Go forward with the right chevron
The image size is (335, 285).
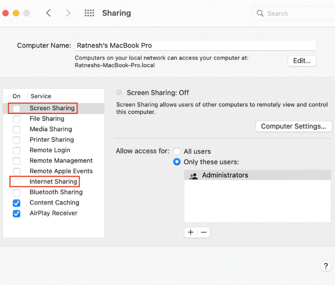pyautogui.click(x=68, y=13)
